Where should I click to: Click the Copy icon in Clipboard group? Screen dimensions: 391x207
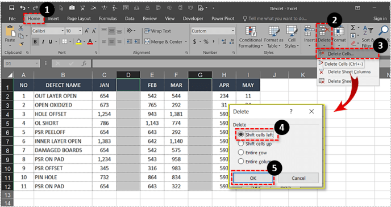tap(21, 36)
